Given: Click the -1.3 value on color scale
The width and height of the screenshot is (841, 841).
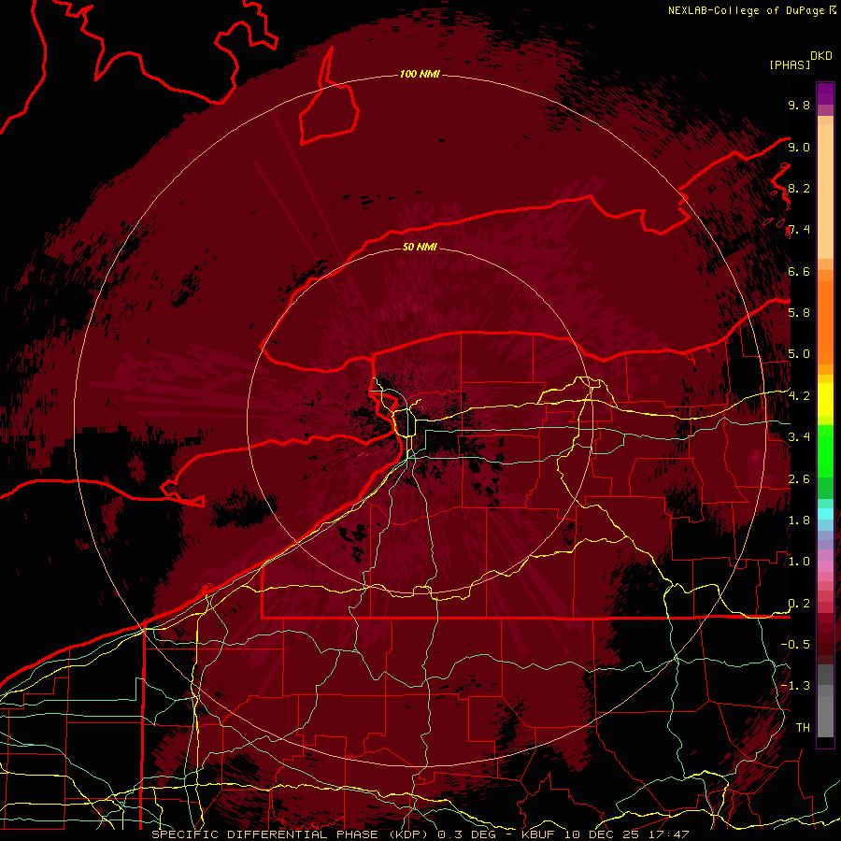Looking at the screenshot, I should [x=795, y=686].
